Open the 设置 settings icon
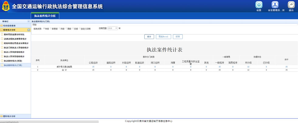 [259, 5]
